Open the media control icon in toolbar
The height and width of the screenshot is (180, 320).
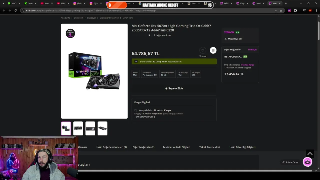pos(304,10)
